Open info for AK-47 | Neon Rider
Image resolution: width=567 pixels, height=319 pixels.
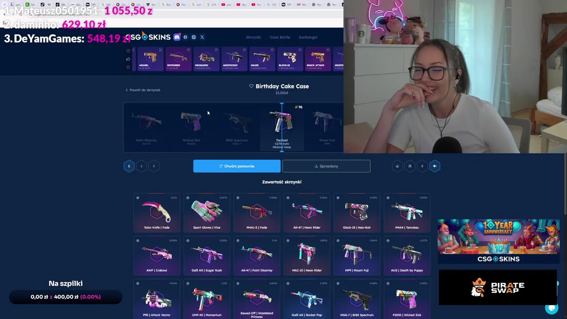[288, 198]
